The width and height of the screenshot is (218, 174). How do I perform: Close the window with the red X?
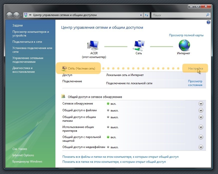pos(206,6)
